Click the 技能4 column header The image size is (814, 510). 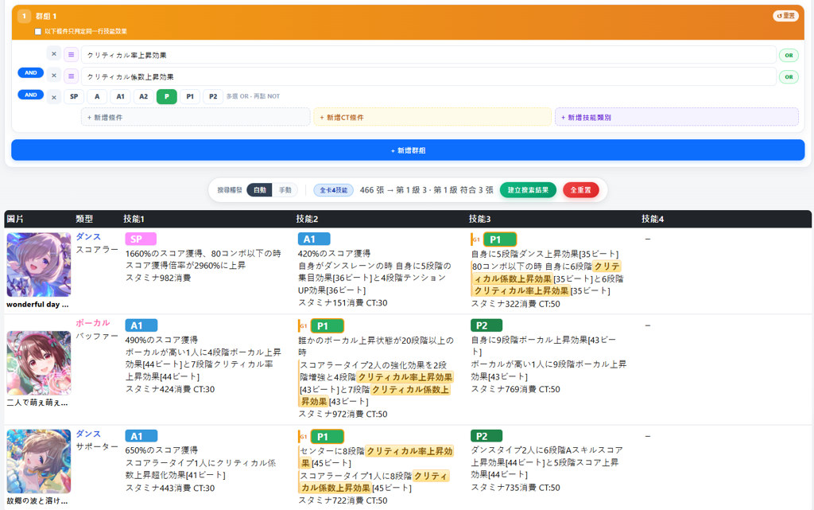(x=653, y=219)
